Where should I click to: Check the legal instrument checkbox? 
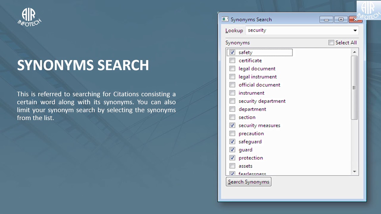tap(232, 77)
